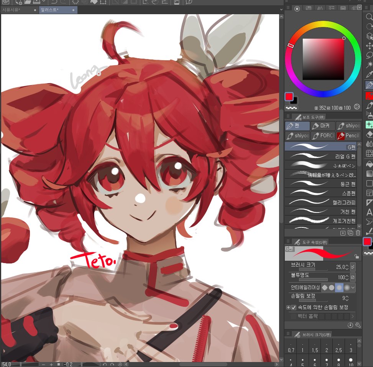
Task: Select weak anti-aliasing option
Action: 332,288
